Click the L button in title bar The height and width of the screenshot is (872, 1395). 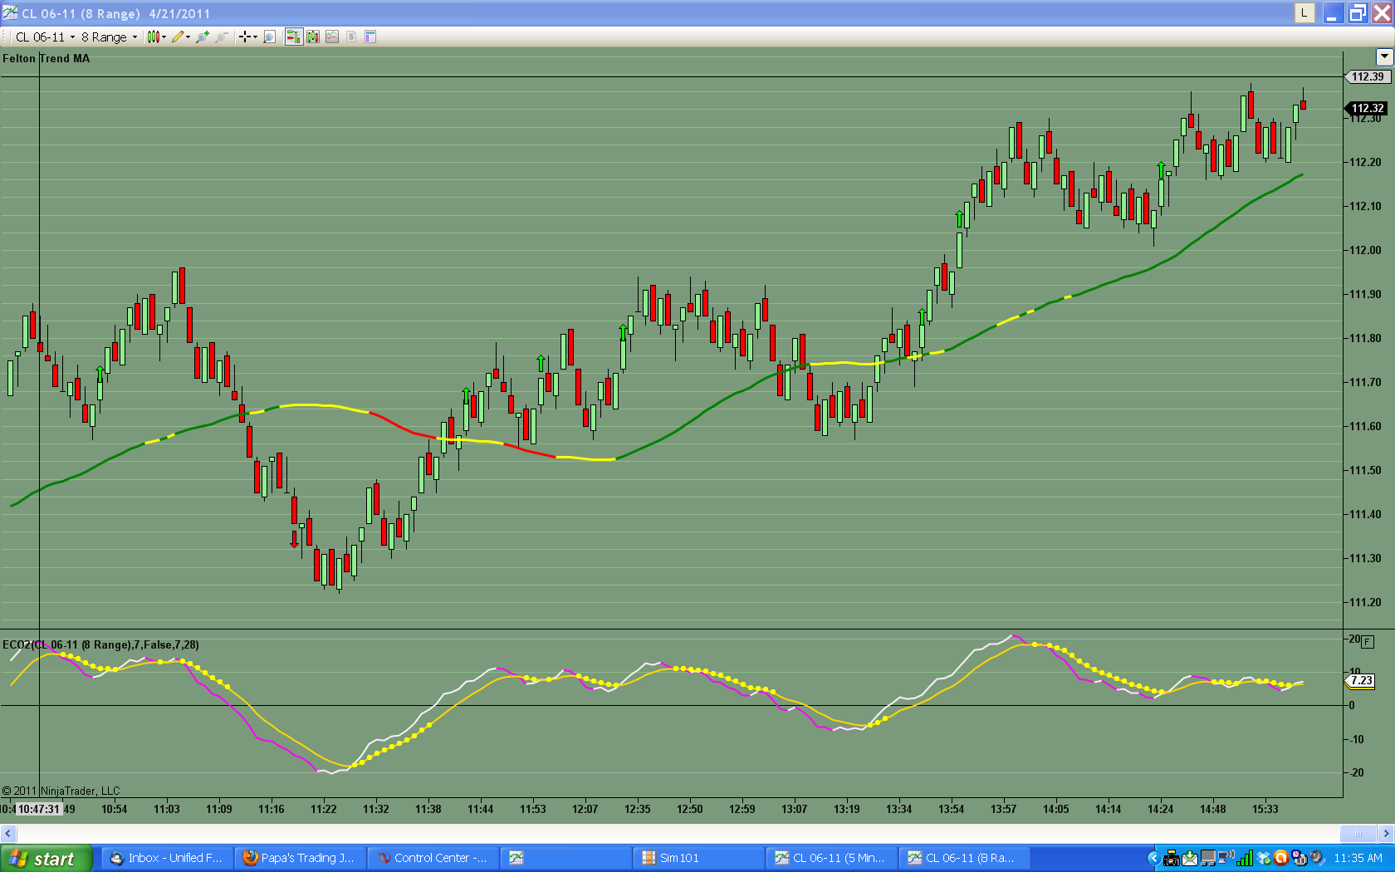pos(1304,12)
